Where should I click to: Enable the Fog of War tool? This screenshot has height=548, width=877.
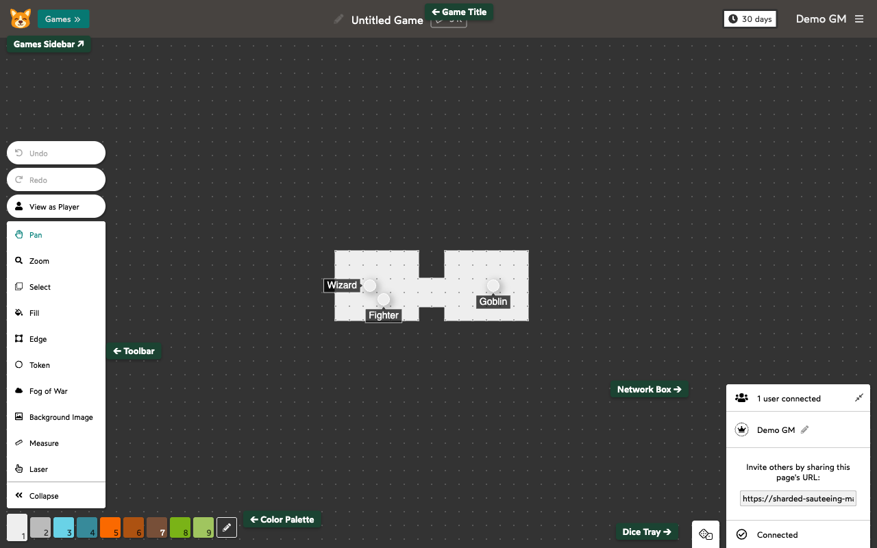(48, 391)
